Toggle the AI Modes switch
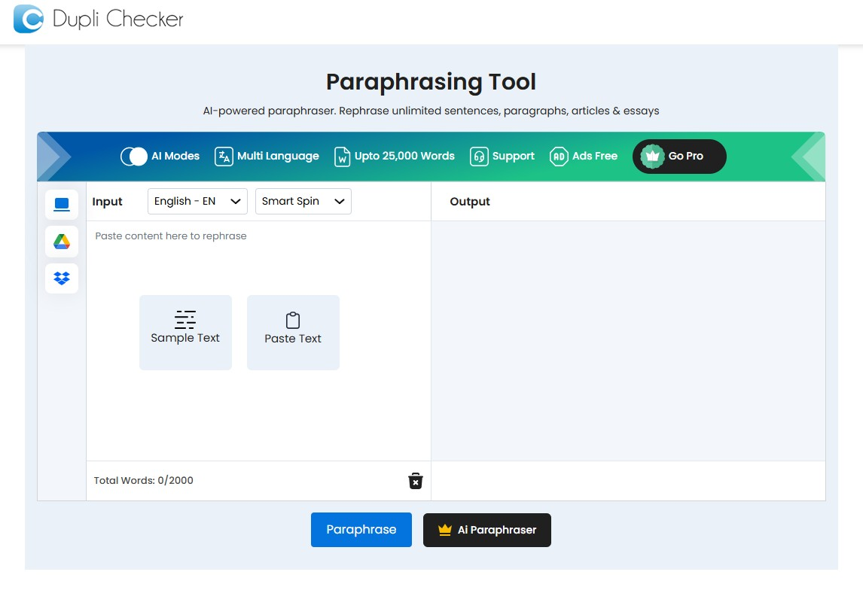Viewport: 863px width, 590px height. 134,157
